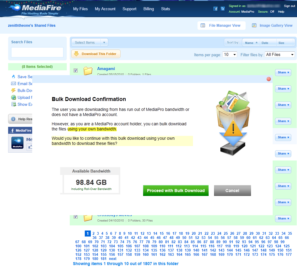
Task: Click the Sign out link
Action: pos(289,6)
